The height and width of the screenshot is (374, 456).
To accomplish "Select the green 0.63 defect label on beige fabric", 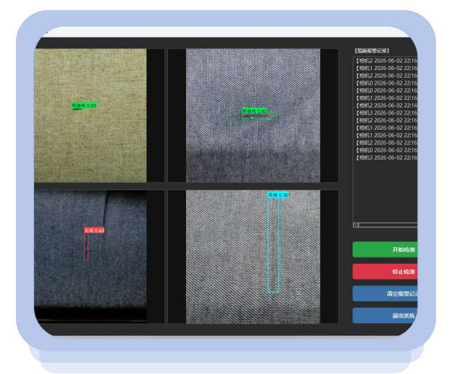I will click(84, 105).
